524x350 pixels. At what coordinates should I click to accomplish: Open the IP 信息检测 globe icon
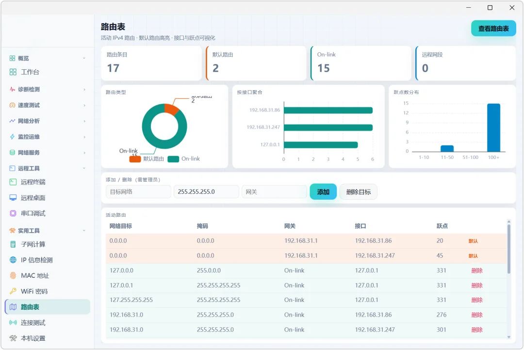click(x=13, y=260)
